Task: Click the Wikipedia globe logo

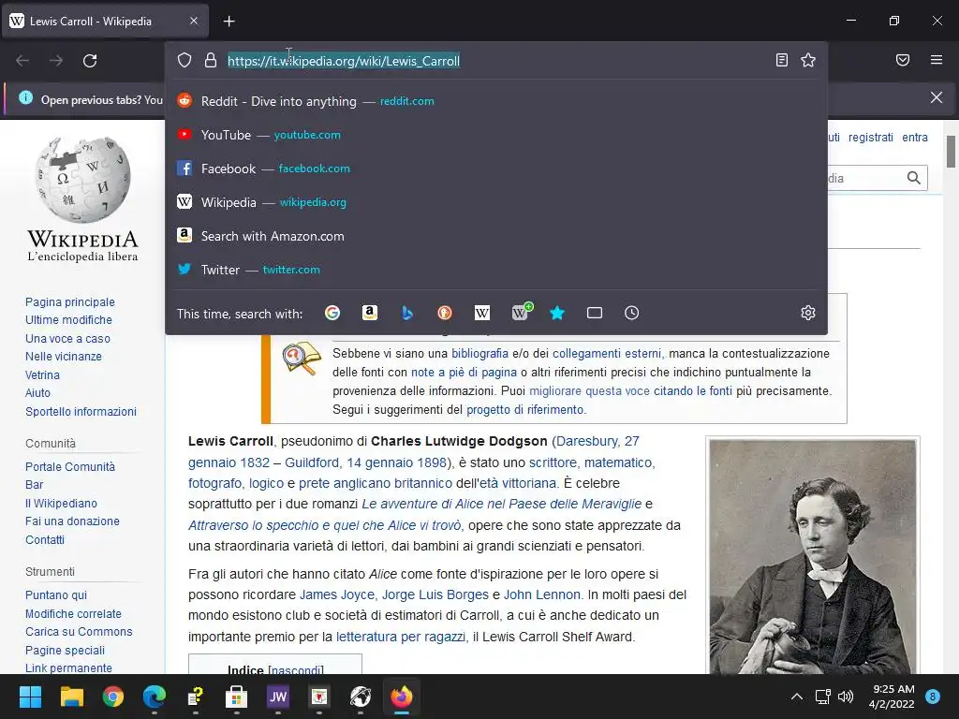Action: (82, 198)
